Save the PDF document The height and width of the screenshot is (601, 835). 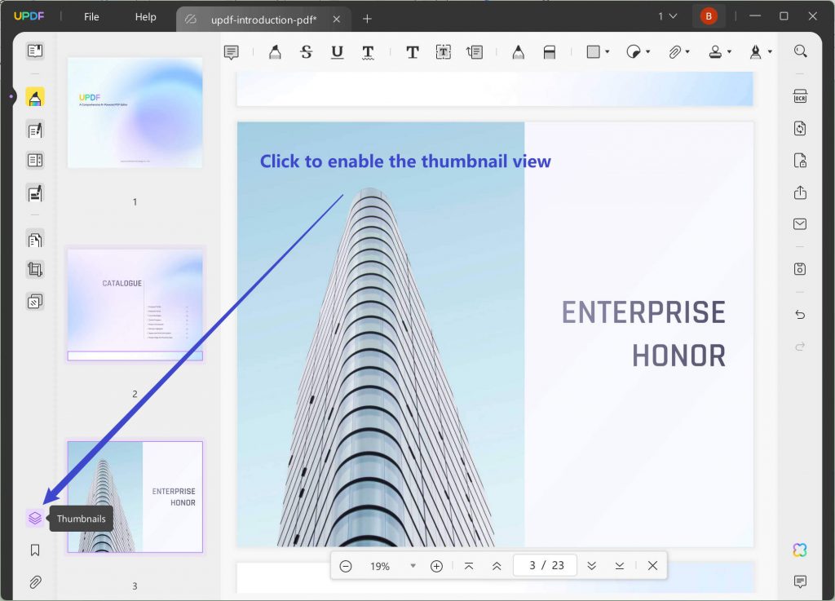coord(800,269)
